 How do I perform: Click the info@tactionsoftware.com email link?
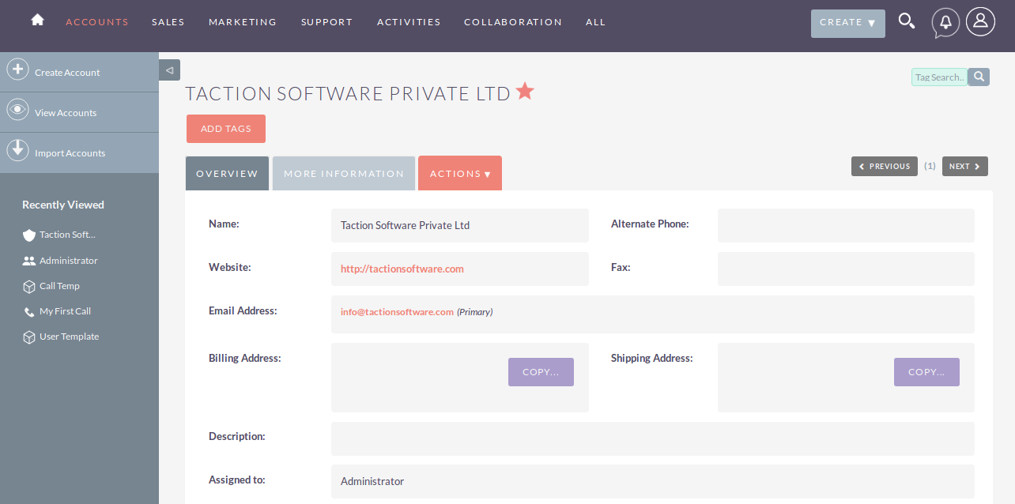[x=397, y=312]
